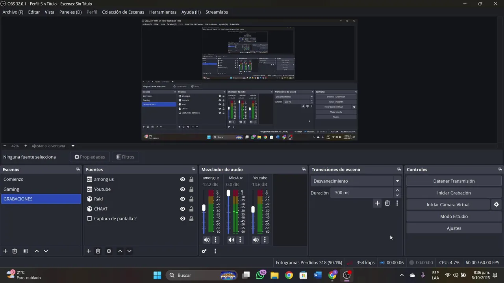
Task: Move scene up arrow in Escenas
Action: (x=37, y=251)
